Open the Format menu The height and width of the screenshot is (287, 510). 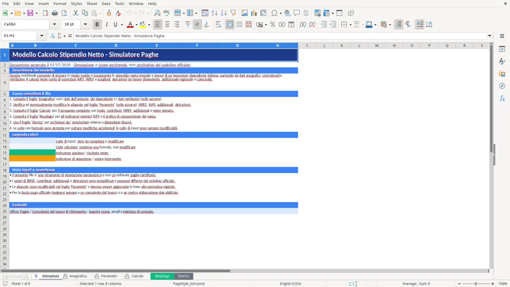click(59, 3)
